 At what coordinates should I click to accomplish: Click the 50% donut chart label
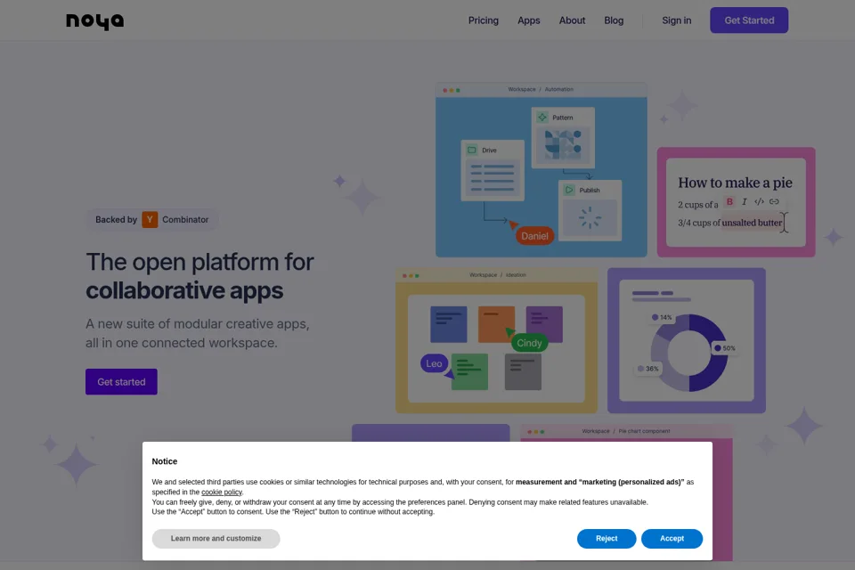click(x=725, y=348)
